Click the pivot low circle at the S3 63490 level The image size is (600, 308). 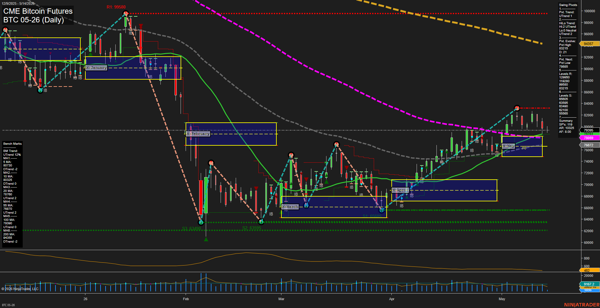pos(201,222)
